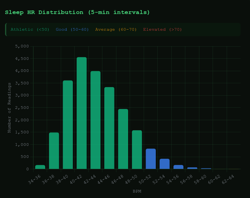
Task: Click the blue 50-52 BPM bar
Action: click(x=151, y=159)
